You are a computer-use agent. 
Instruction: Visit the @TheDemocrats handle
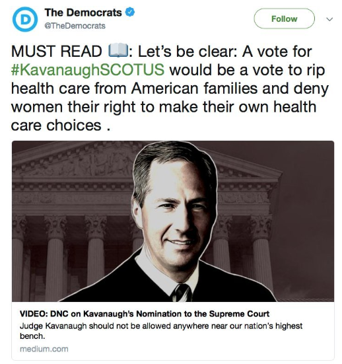click(75, 26)
